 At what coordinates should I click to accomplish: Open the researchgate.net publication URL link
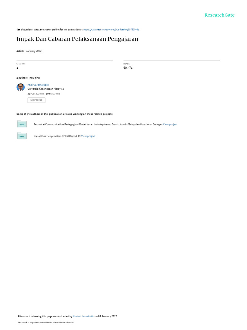[x=111, y=30]
